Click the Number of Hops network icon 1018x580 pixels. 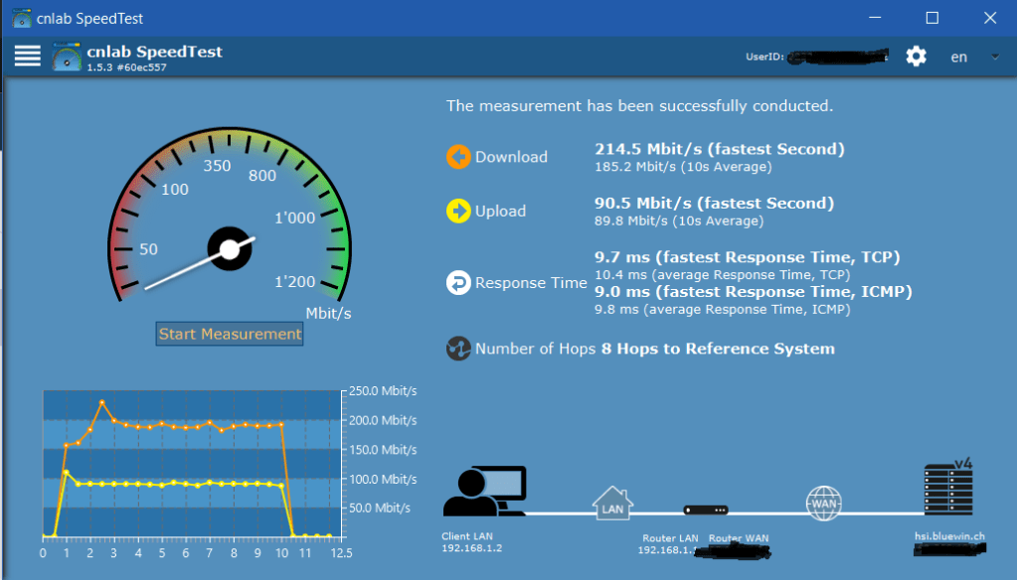[457, 349]
